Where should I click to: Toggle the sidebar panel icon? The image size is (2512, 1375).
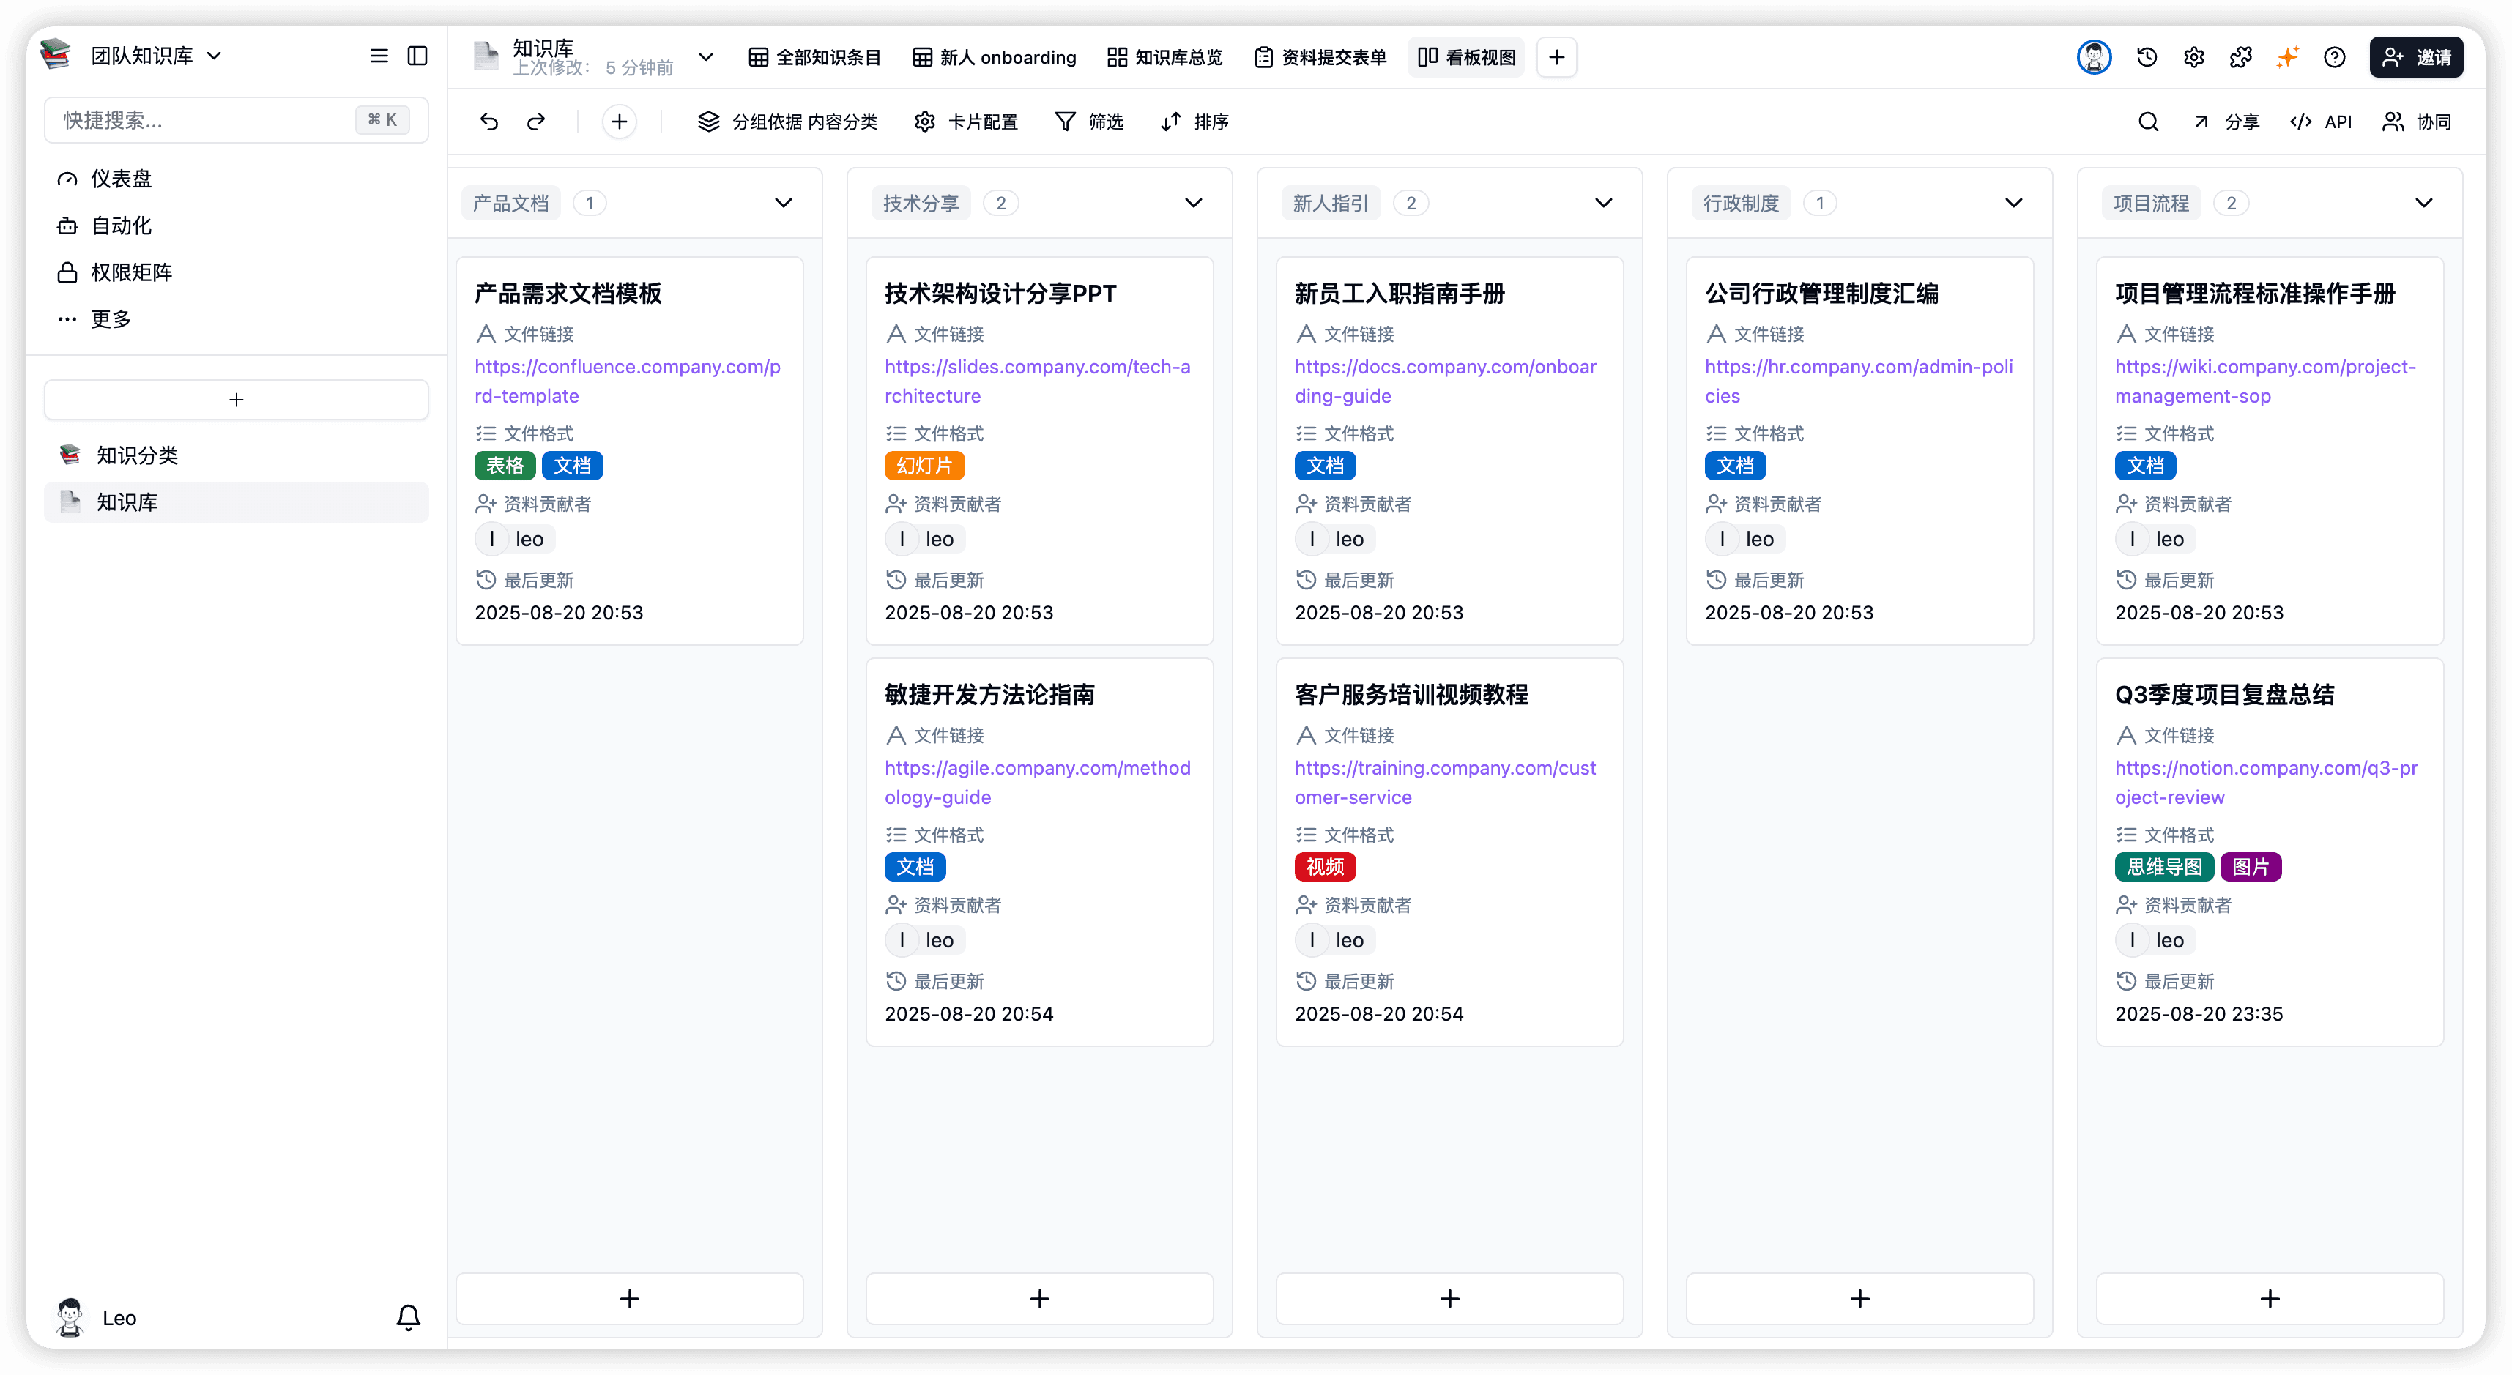coord(417,56)
